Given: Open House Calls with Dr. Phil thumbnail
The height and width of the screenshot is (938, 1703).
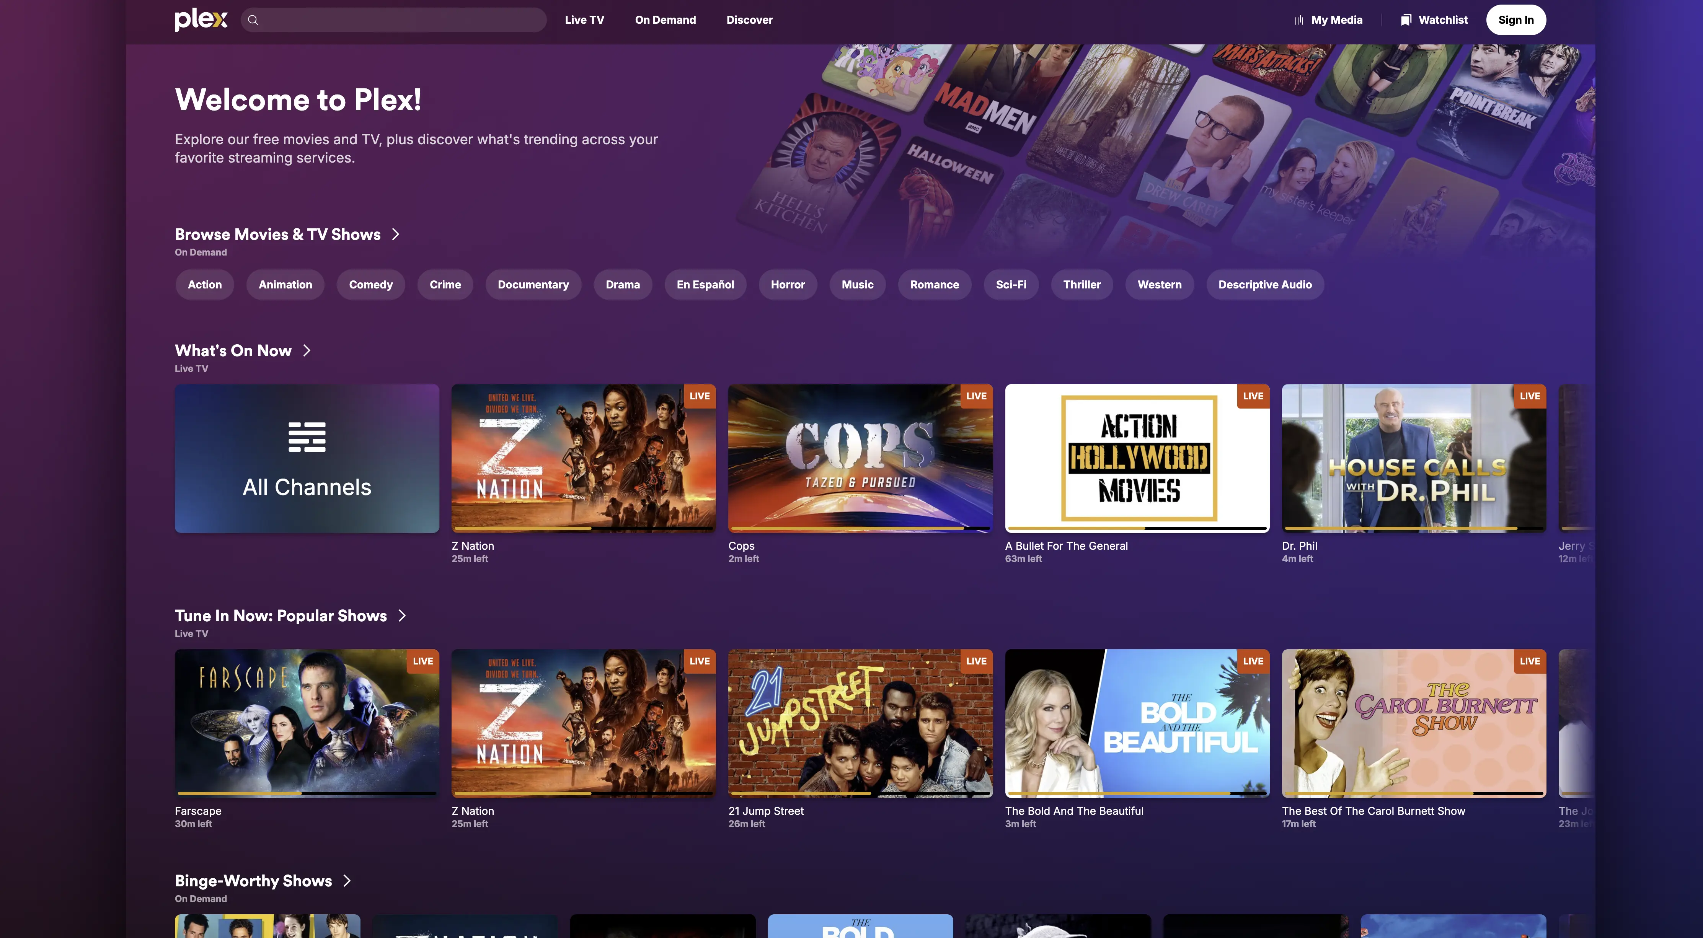Looking at the screenshot, I should coord(1414,458).
